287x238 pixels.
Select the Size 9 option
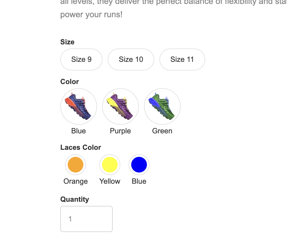(81, 59)
